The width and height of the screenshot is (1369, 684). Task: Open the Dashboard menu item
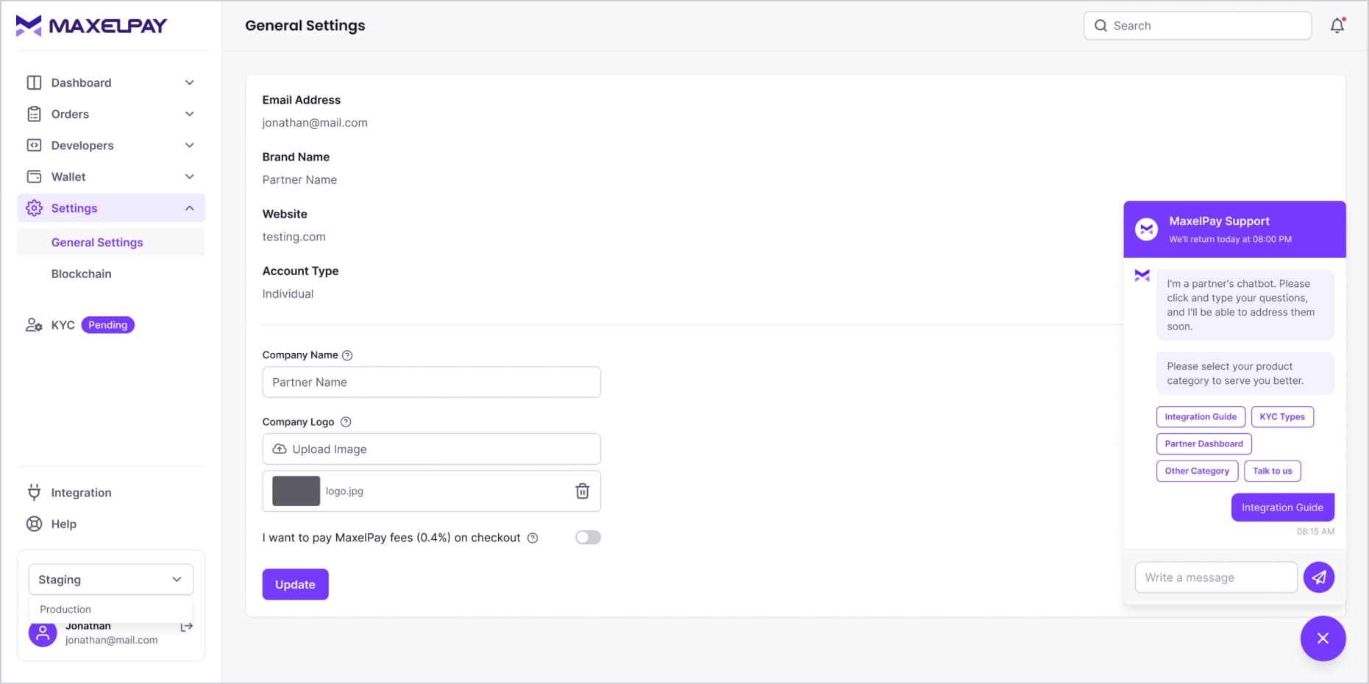(111, 82)
